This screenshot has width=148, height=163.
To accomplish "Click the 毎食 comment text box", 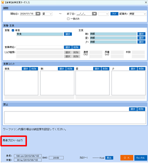I will 21,83.
